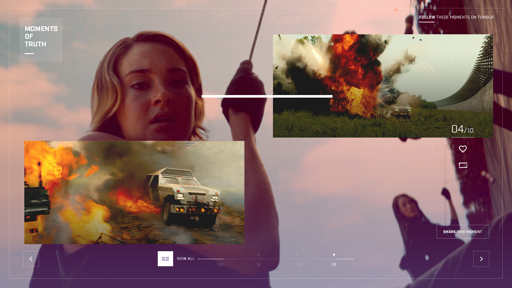Go to the previous moment arrow

31,259
